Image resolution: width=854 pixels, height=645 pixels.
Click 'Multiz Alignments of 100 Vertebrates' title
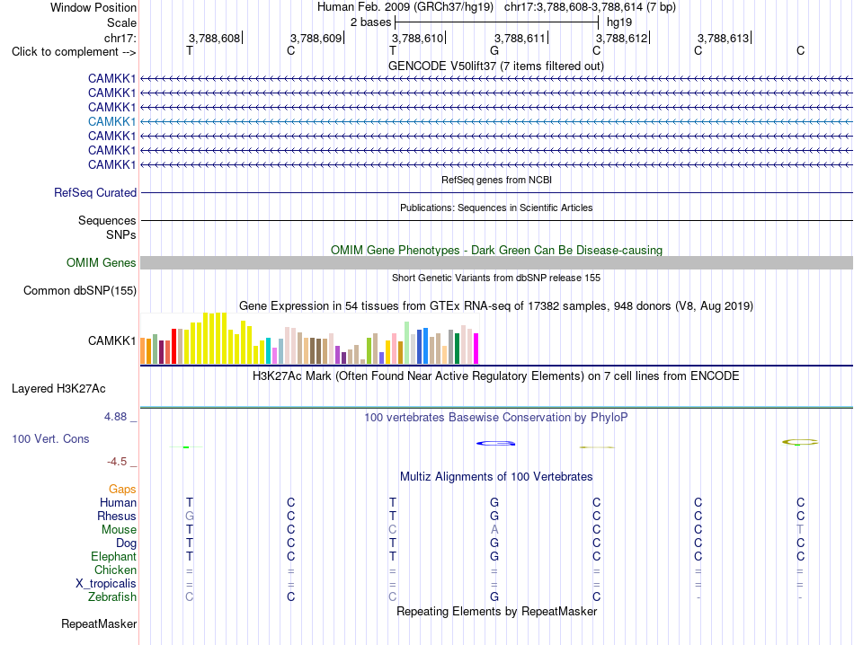pyautogui.click(x=496, y=477)
